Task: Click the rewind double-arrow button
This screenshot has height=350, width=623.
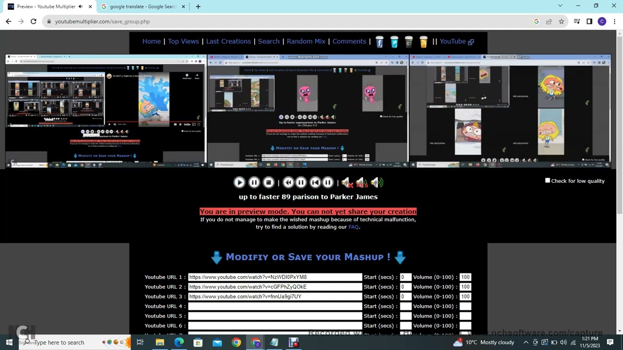Action: [288, 182]
